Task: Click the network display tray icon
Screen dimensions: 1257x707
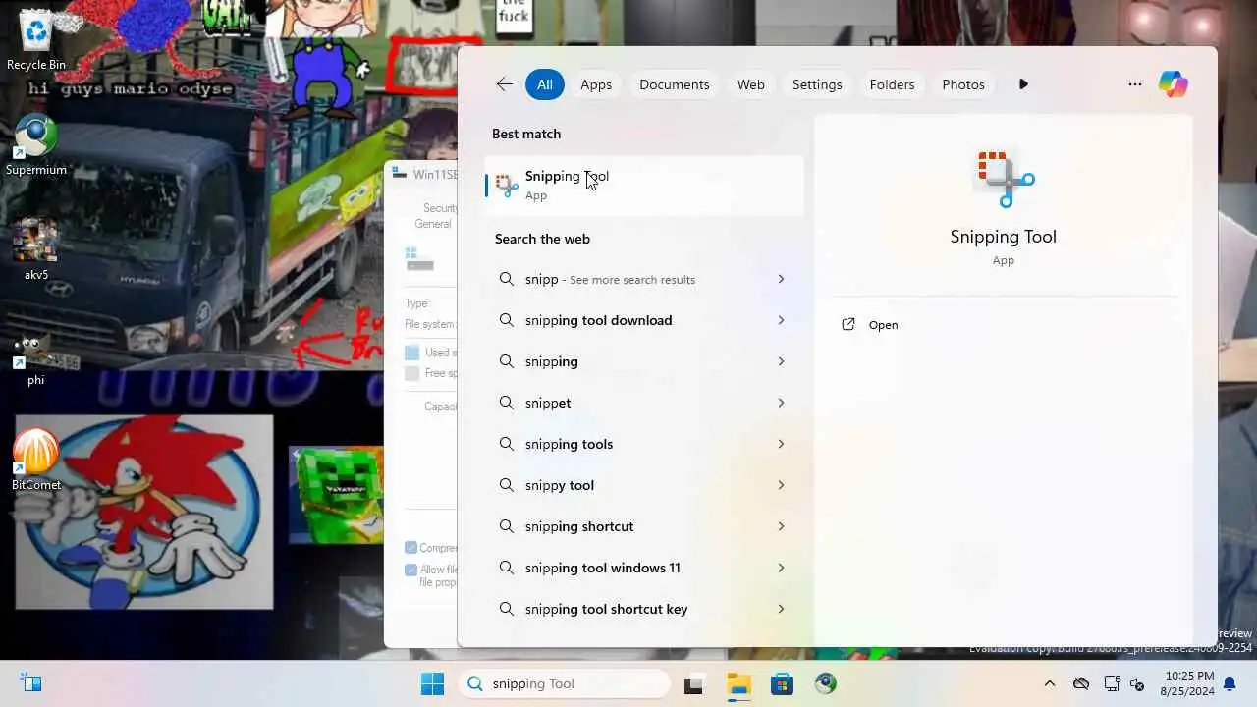Action: pyautogui.click(x=1112, y=683)
